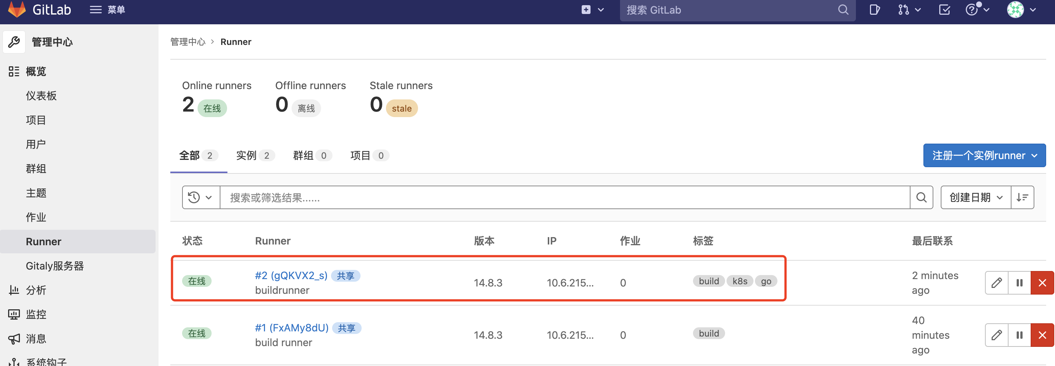Open the help question mark icon
The image size is (1055, 366).
[x=972, y=10]
